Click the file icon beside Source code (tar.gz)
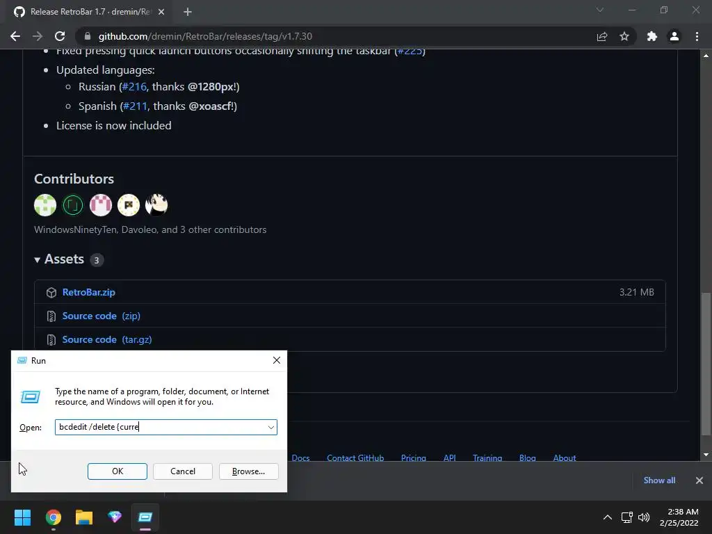Viewport: 712px width, 534px height. (x=51, y=339)
